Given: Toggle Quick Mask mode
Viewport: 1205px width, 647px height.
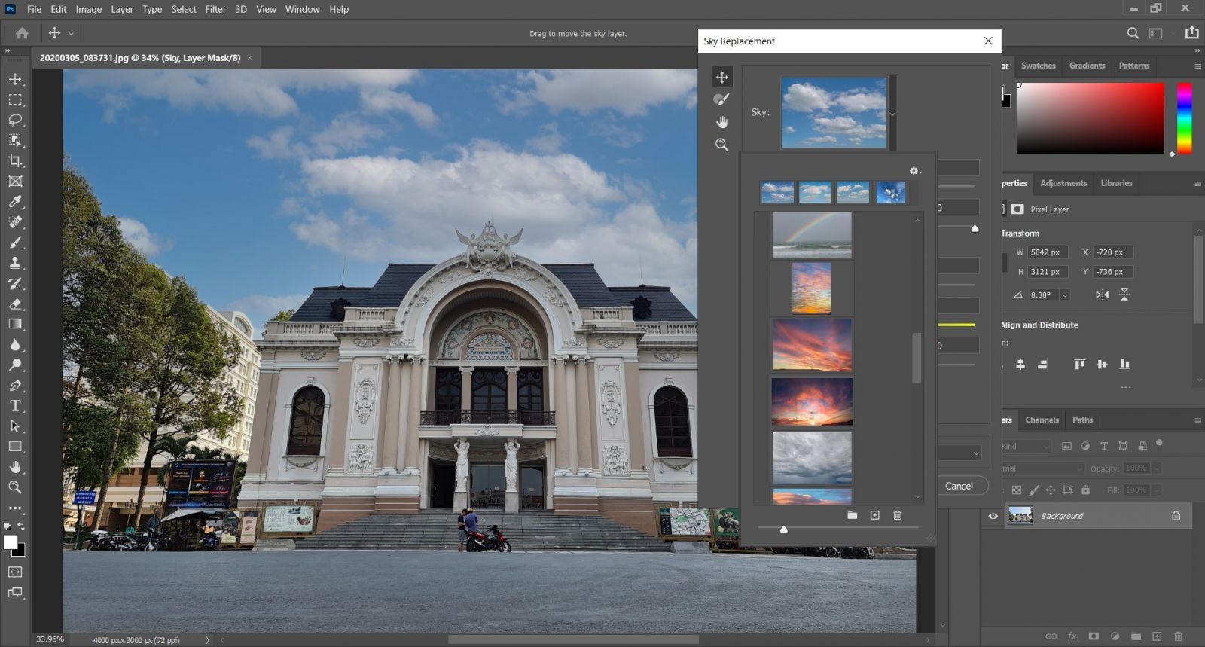Looking at the screenshot, I should click(x=15, y=572).
